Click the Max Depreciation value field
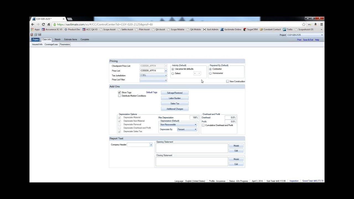This screenshot has width=354, height=199. (194, 117)
